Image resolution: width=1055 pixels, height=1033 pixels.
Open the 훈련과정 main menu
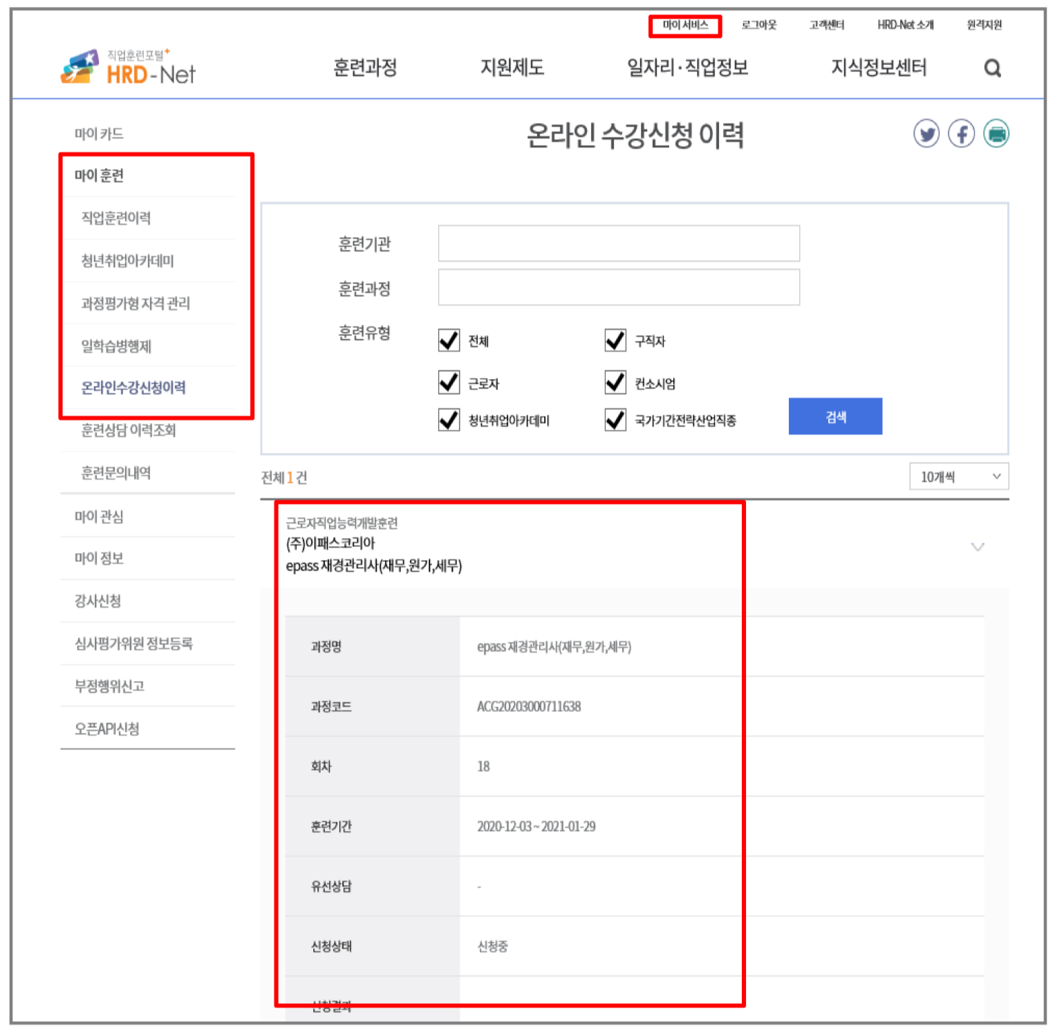365,68
